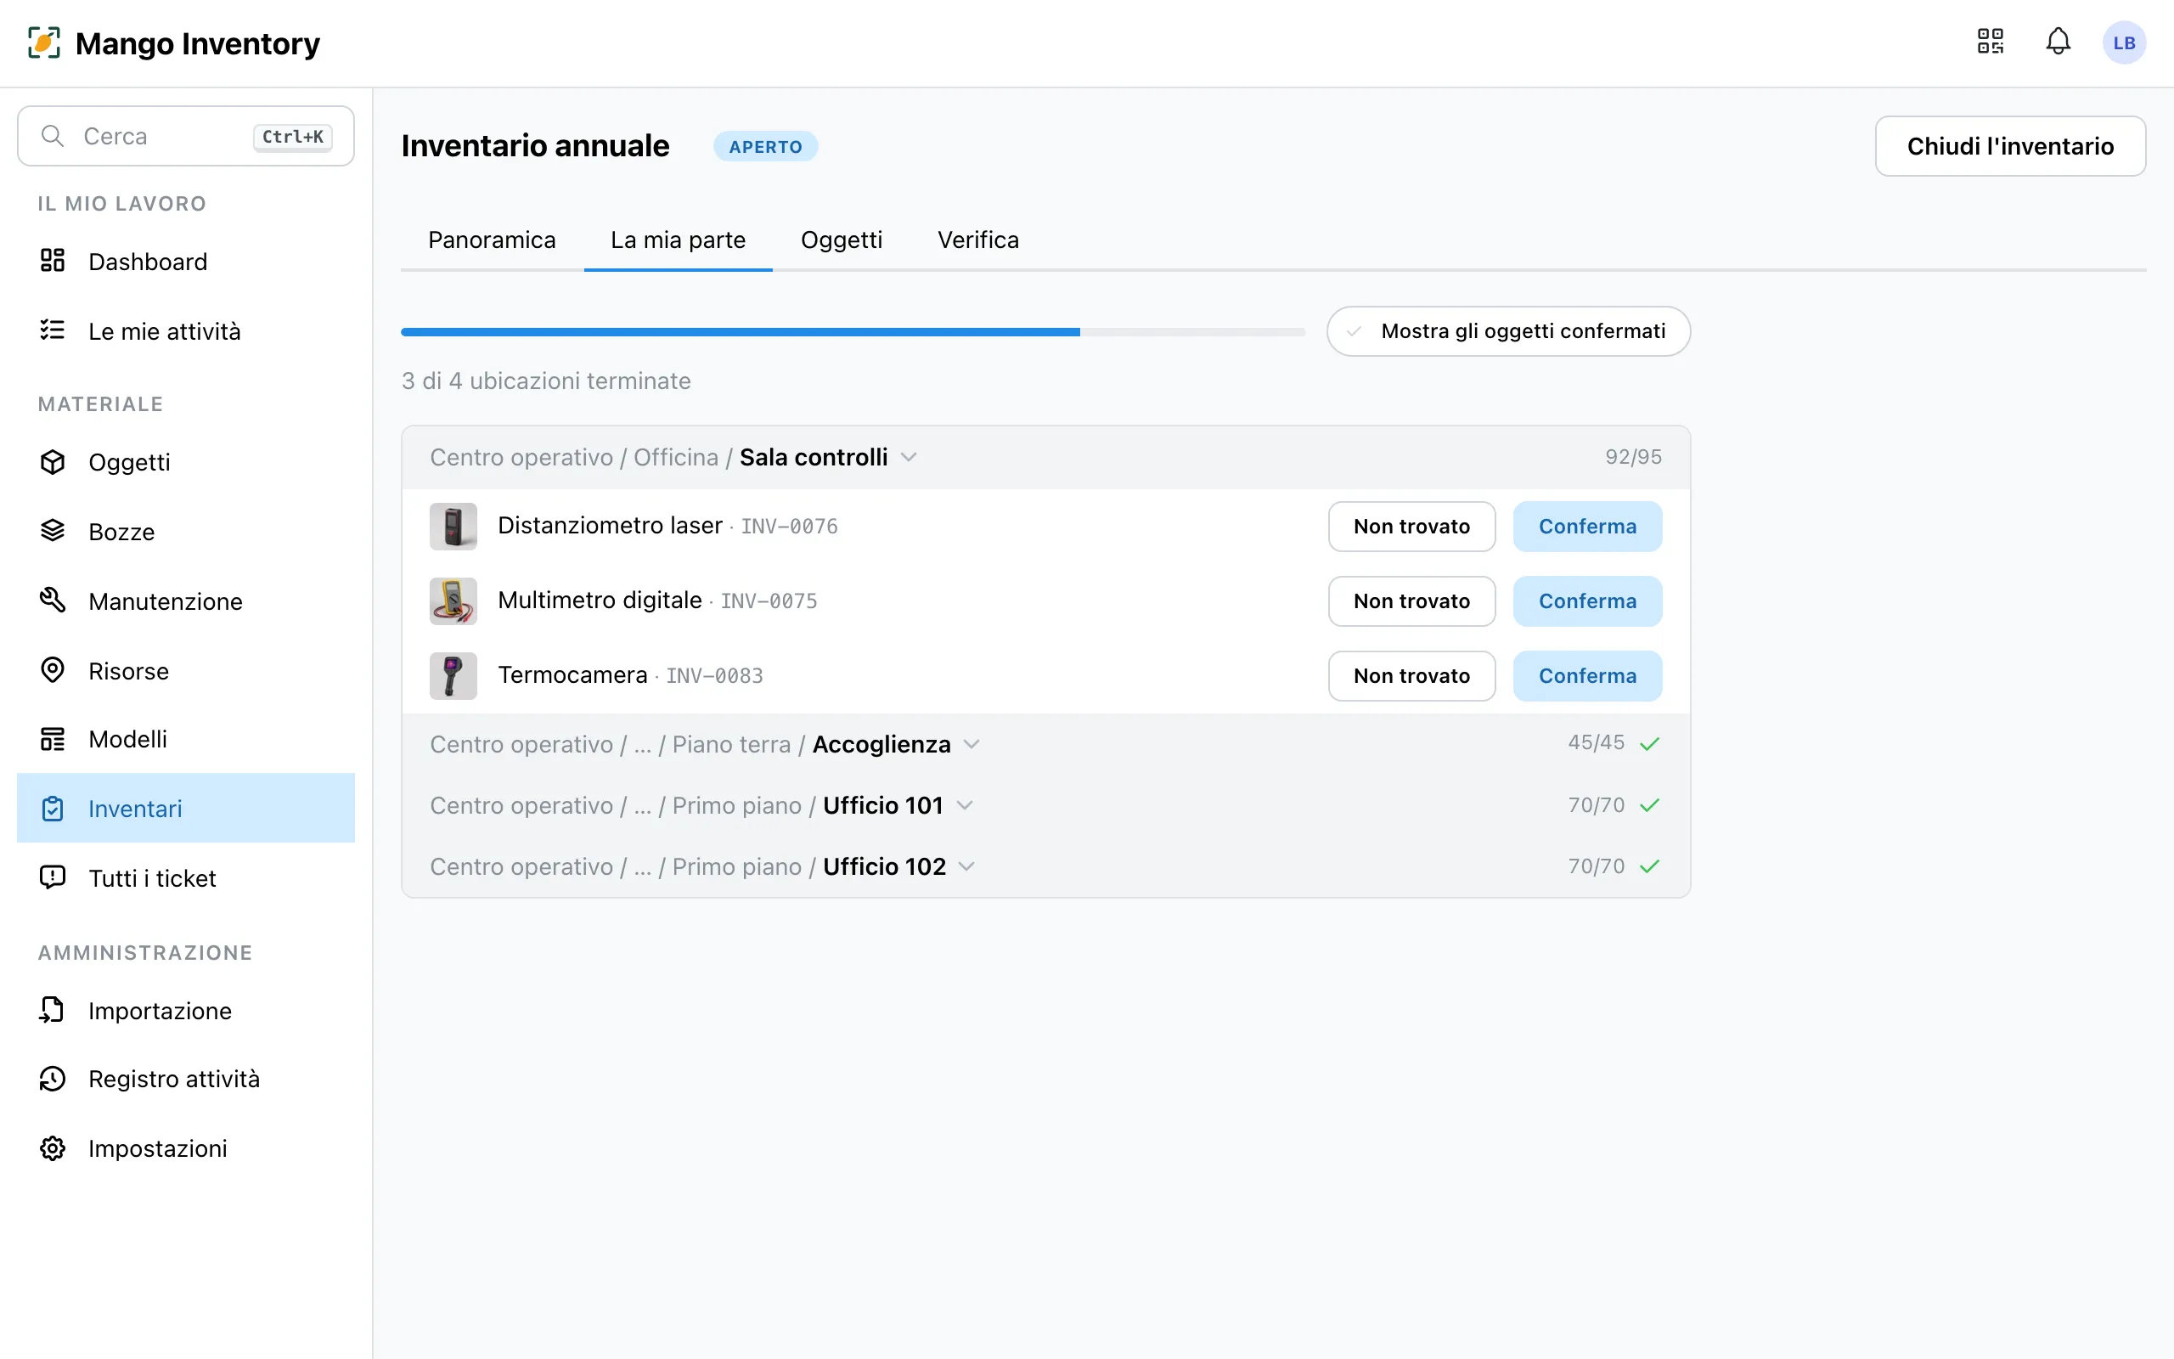Click the locations progress bar
Screen dimensions: 2174x1359
(853, 331)
